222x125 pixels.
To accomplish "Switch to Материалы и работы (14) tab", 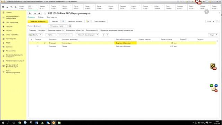I will [x=75, y=30].
